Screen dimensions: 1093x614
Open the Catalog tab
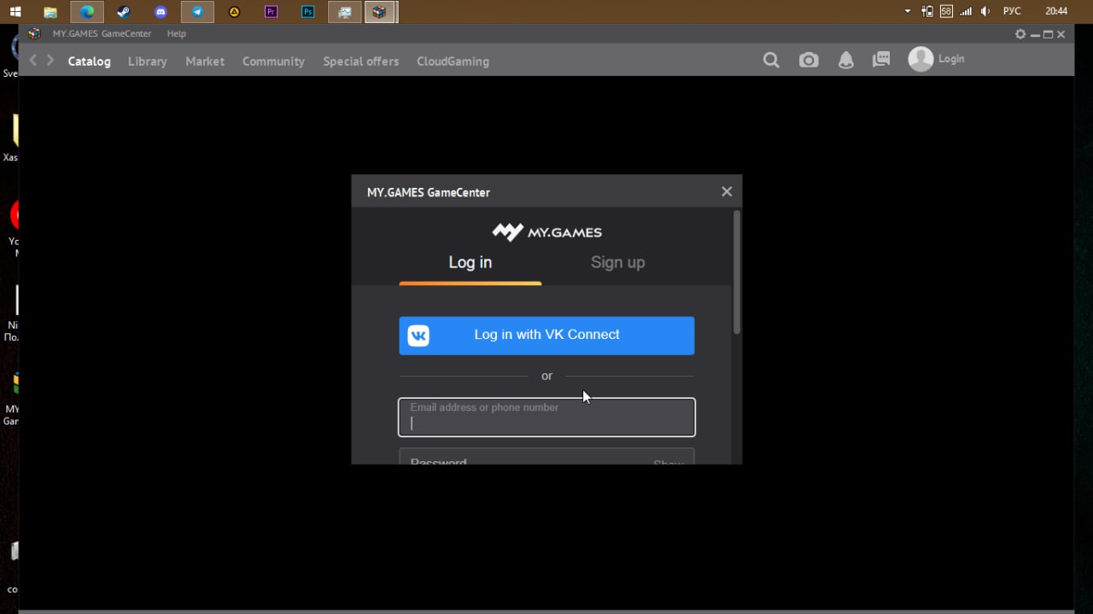[90, 61]
